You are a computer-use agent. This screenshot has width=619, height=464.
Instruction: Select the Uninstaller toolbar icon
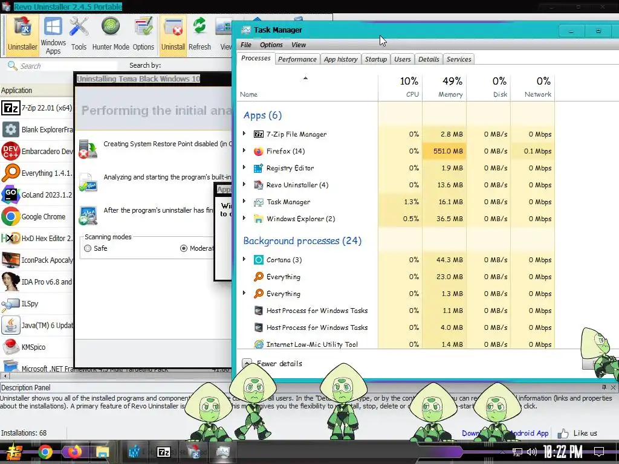22,34
